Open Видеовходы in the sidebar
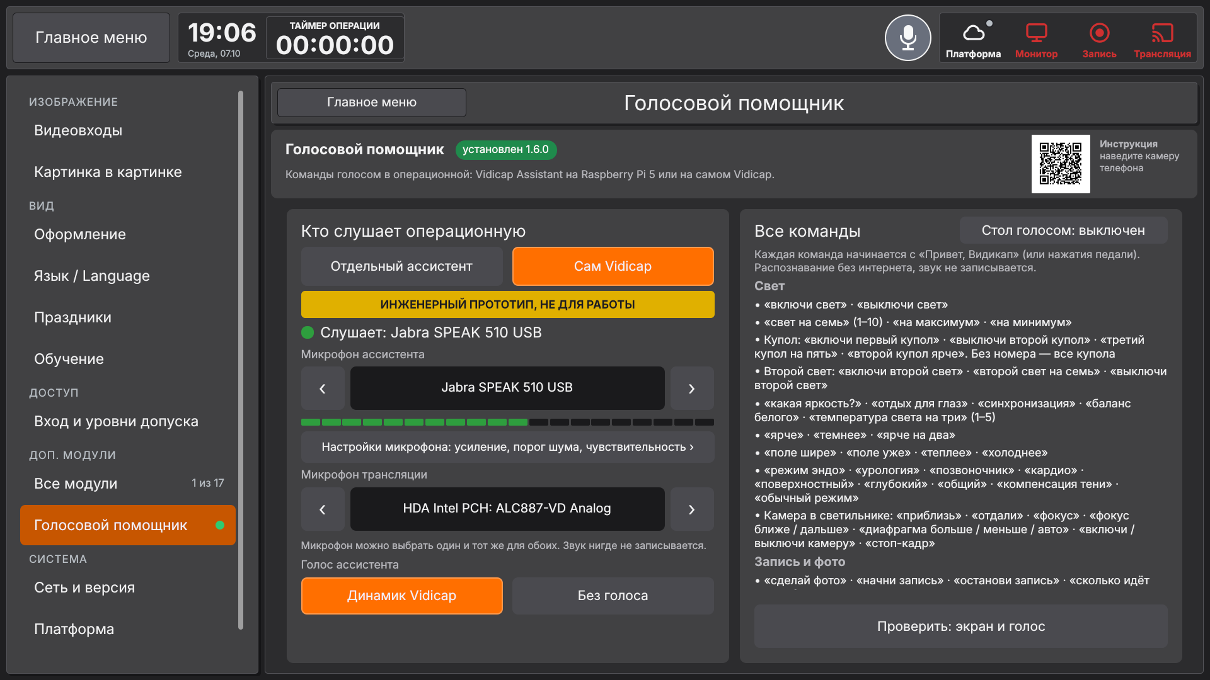The image size is (1210, 680). pos(128,130)
